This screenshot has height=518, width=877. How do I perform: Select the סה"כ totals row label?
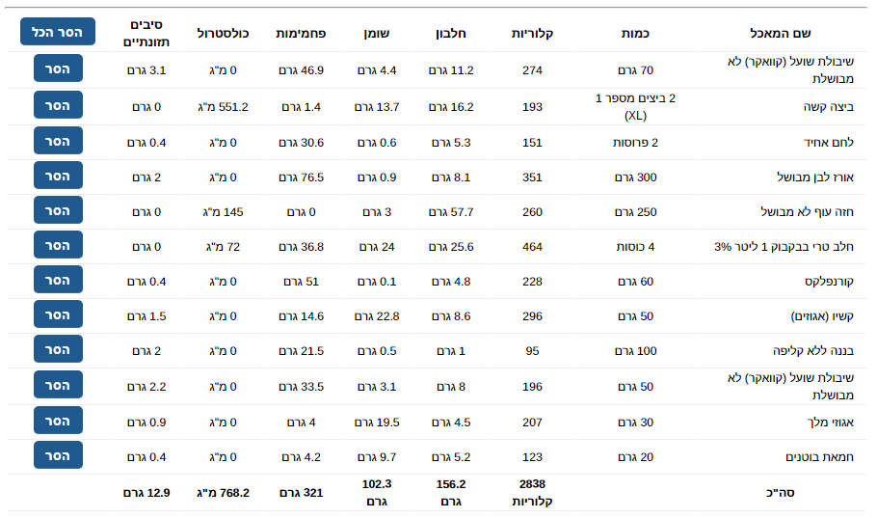click(781, 493)
